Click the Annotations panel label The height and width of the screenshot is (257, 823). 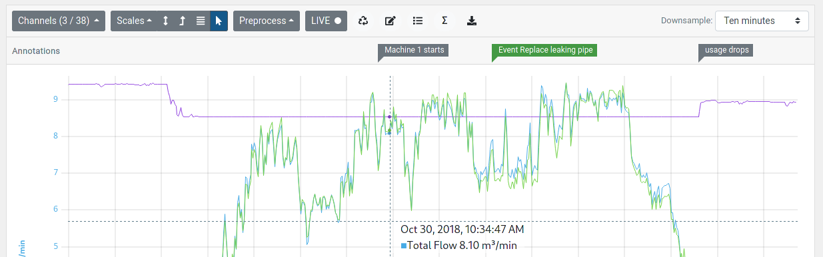click(36, 51)
